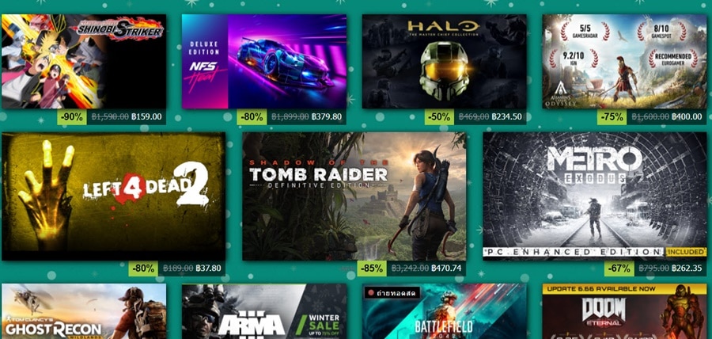712x339 pixels.
Task: Select Halo Master Chief Collection banner
Action: (x=444, y=61)
